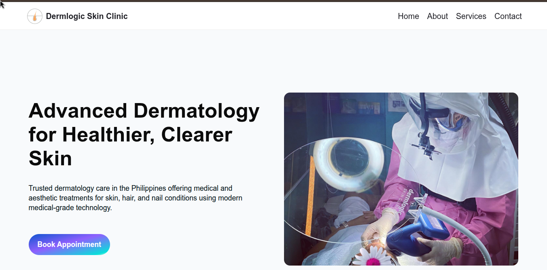Screen dimensions: 547x270
Task: Click the Trusted dermatology care paragraph
Action: pos(136,198)
